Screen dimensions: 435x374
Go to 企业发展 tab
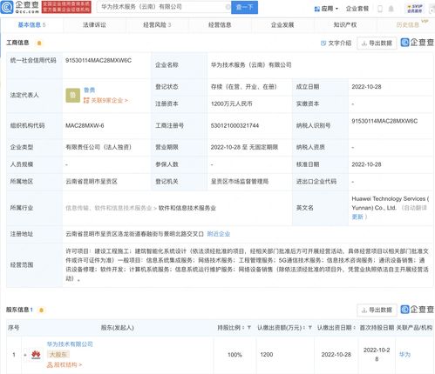pyautogui.click(x=282, y=25)
